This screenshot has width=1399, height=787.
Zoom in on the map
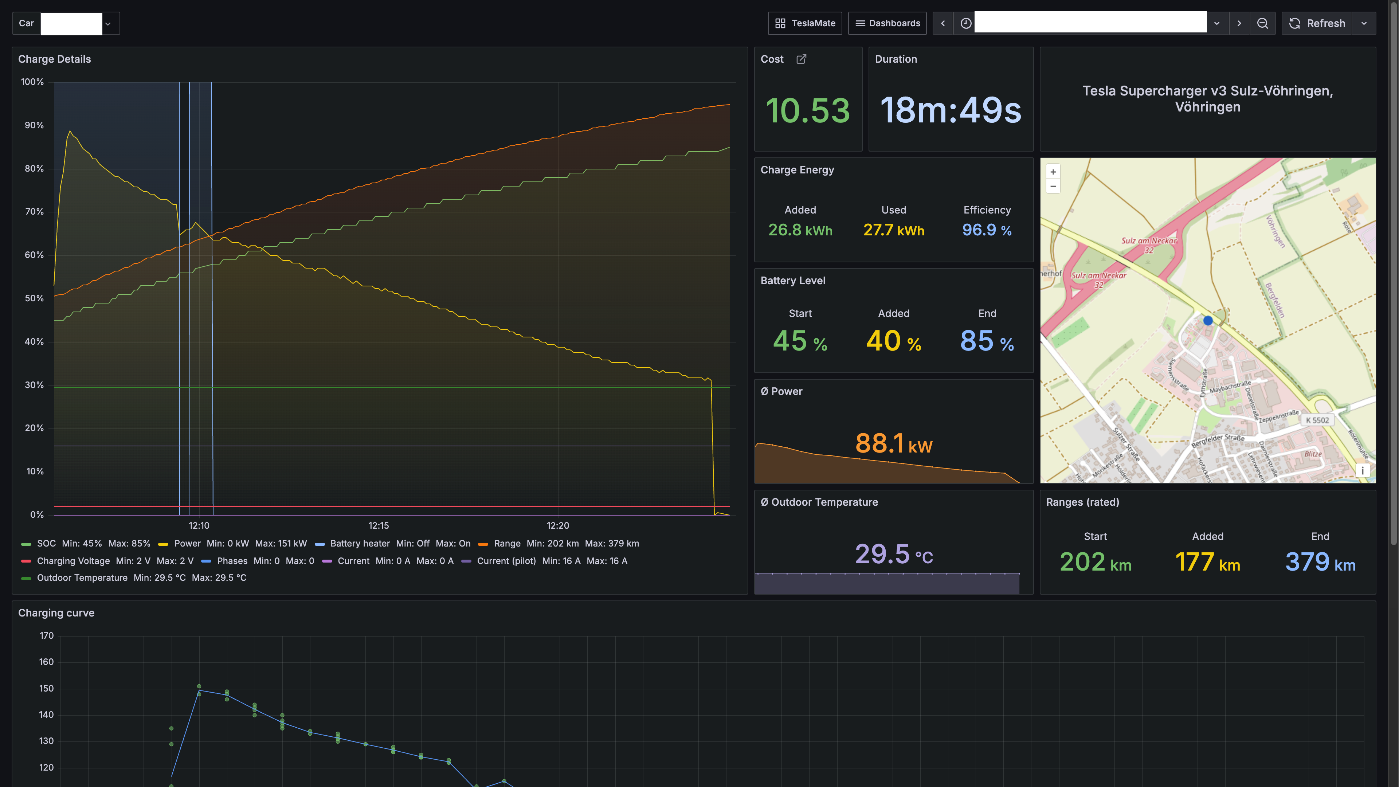coord(1053,172)
